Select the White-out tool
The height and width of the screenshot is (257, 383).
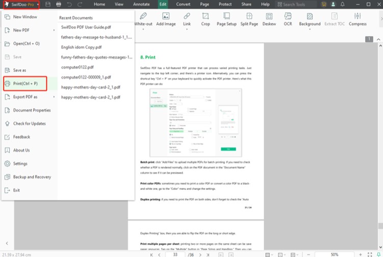143,19
